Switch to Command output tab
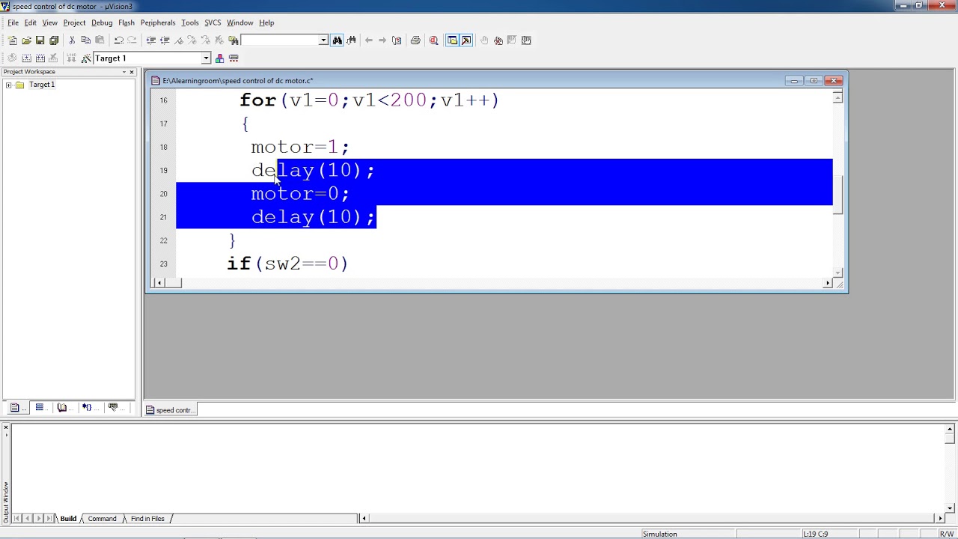The width and height of the screenshot is (958, 539). pyautogui.click(x=102, y=519)
